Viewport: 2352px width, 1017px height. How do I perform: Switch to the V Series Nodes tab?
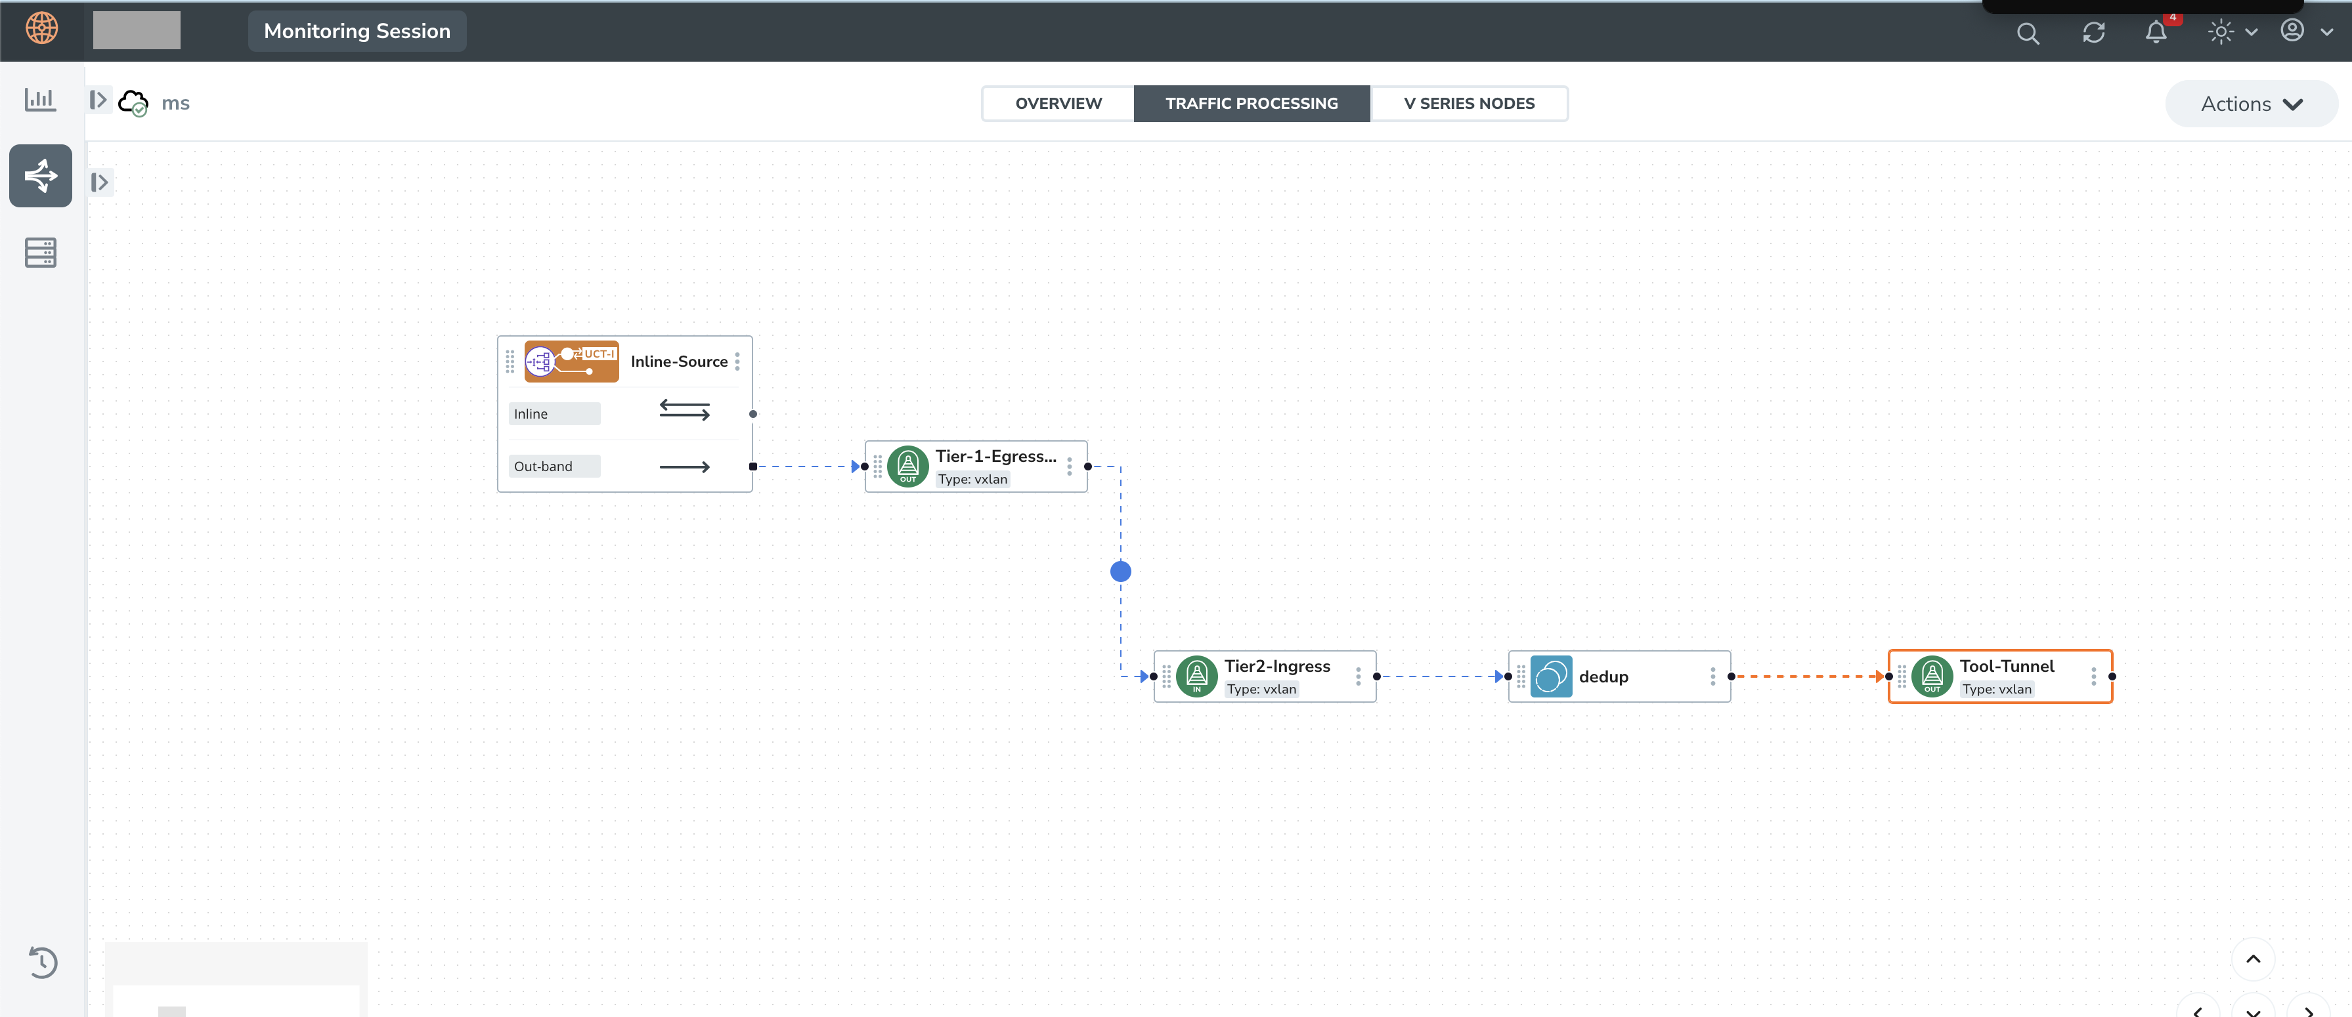1468,104
